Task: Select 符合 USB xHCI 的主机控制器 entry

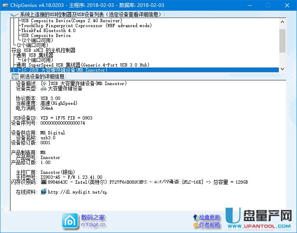Action: pyautogui.click(x=43, y=50)
